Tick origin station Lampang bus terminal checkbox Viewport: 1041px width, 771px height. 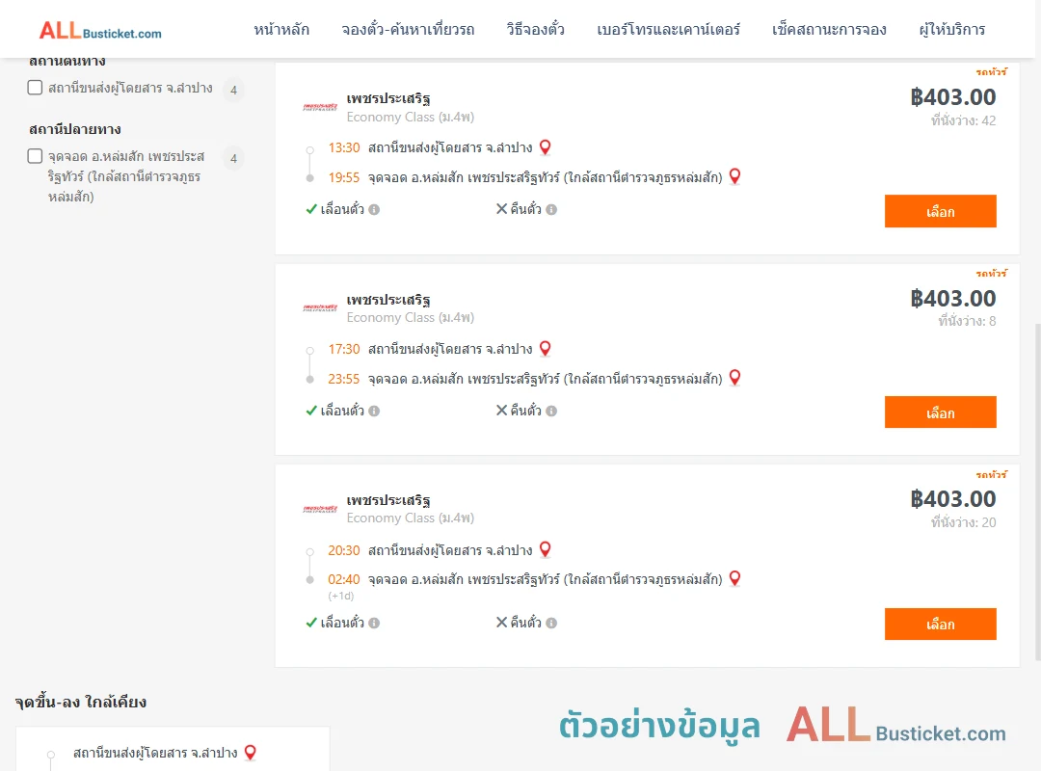tap(36, 88)
